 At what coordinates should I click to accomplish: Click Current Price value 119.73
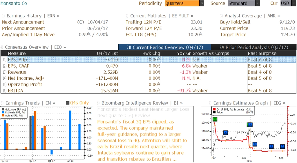(x=288, y=28)
